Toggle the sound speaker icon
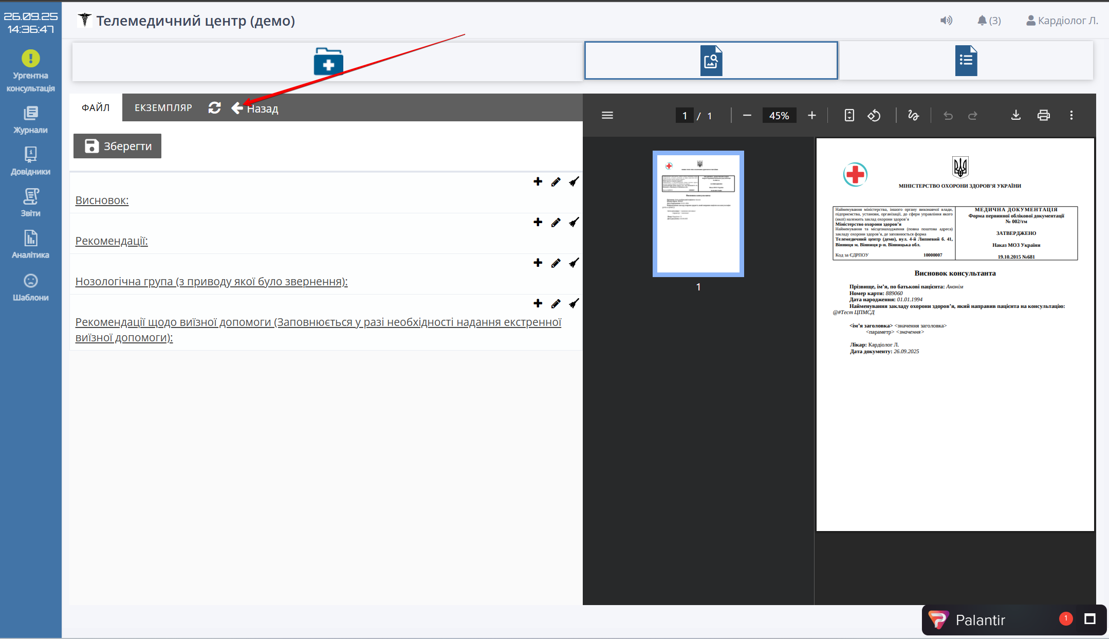 point(946,21)
